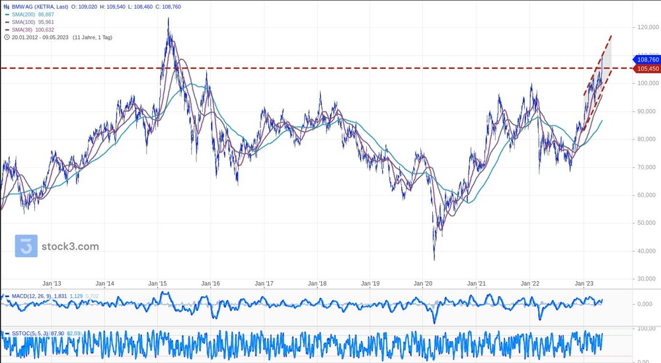Click the SMA(200) value 86,887
Image resolution: width=661 pixels, height=363 pixels.
tap(46, 15)
